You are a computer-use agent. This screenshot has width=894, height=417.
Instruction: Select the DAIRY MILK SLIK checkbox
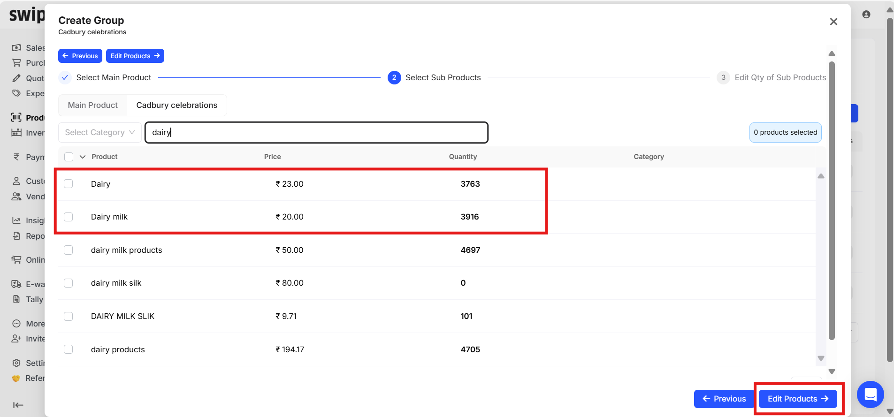click(x=69, y=316)
